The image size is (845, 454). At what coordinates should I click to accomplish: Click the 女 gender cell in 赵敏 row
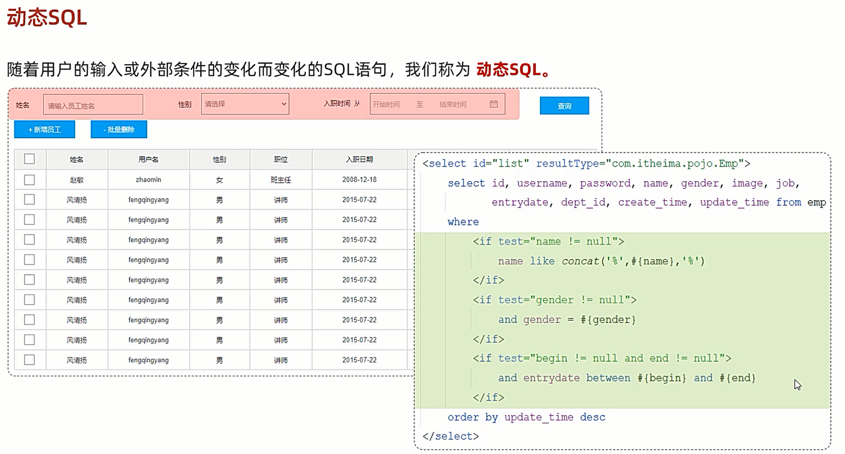click(219, 179)
